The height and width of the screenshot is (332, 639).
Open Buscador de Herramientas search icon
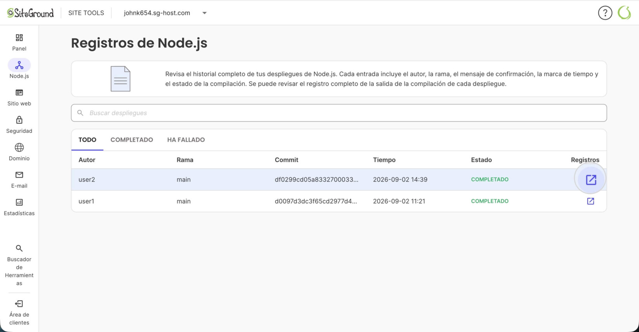19,248
